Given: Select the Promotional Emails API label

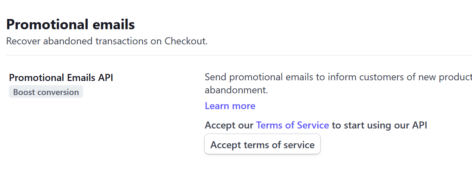Looking at the screenshot, I should (x=61, y=78).
